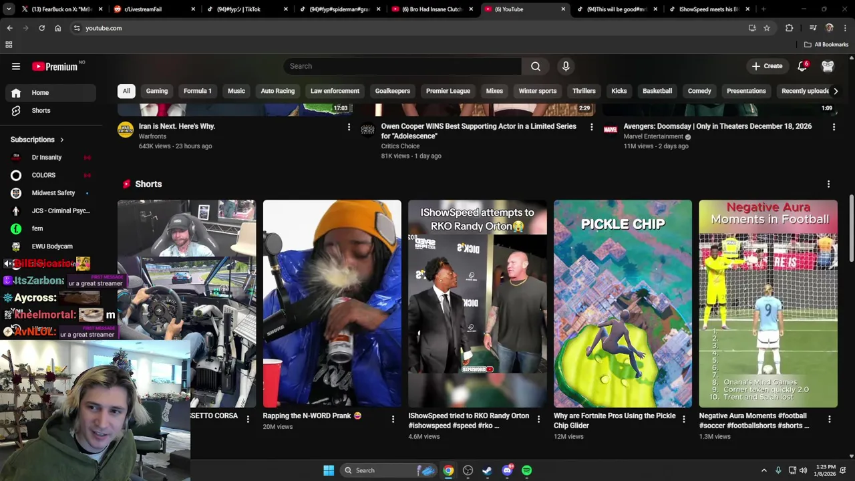Select the Premier League chip
This screenshot has width=855, height=481.
448,91
